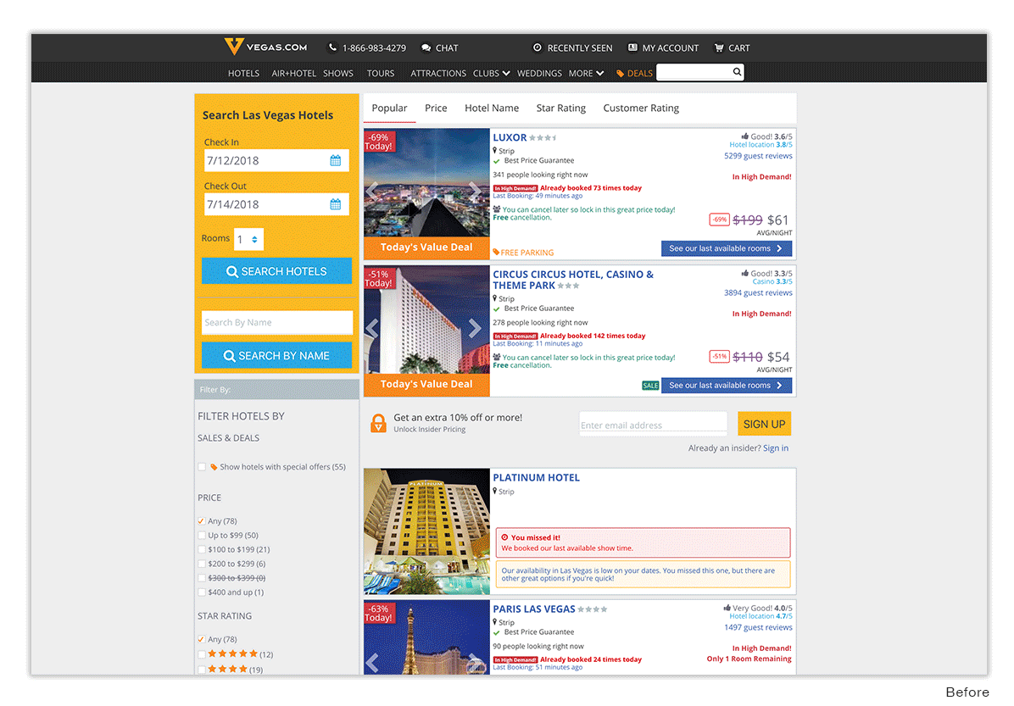Screen dimensions: 1014x706
Task: Click the Check Out calendar icon
Action: [335, 204]
